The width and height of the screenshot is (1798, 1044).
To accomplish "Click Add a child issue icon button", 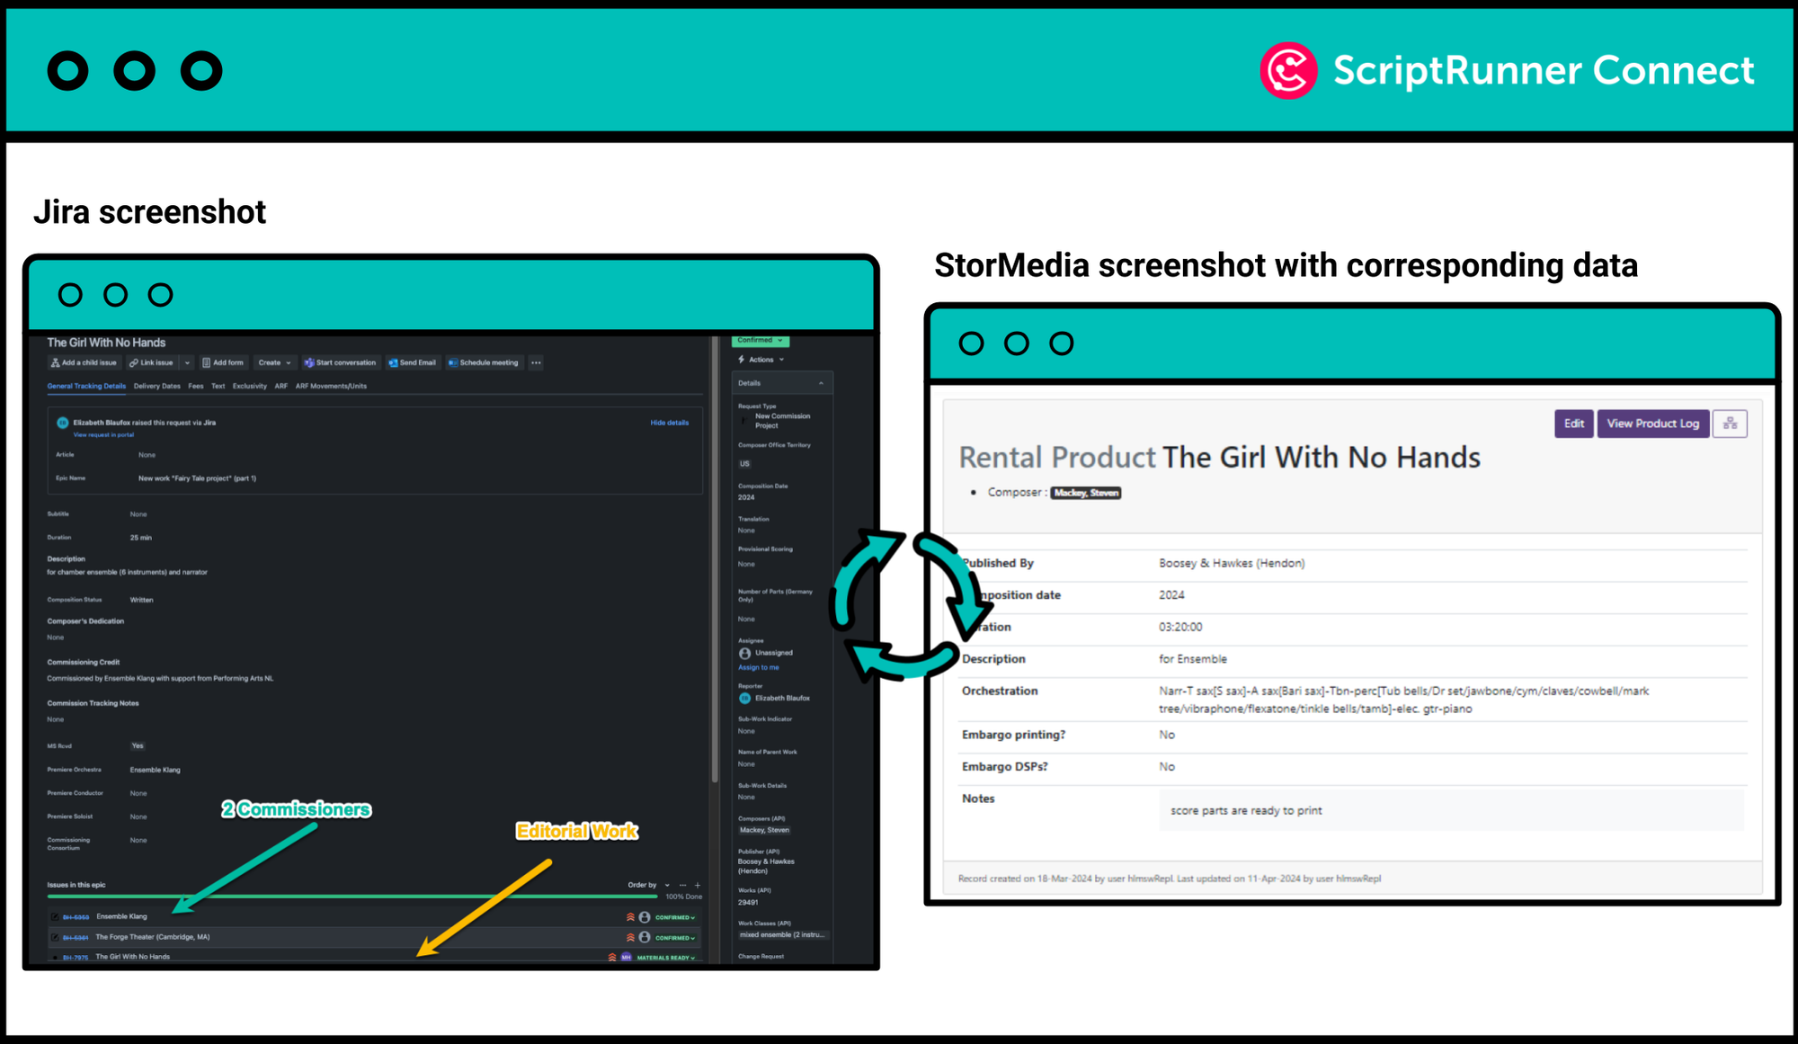I will 56,363.
